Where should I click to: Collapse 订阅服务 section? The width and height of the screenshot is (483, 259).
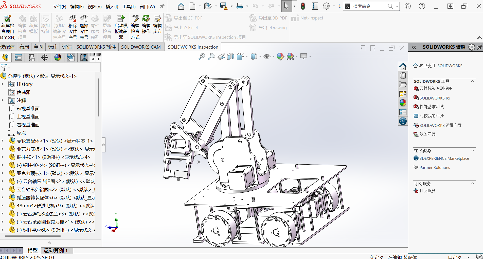tap(473, 184)
